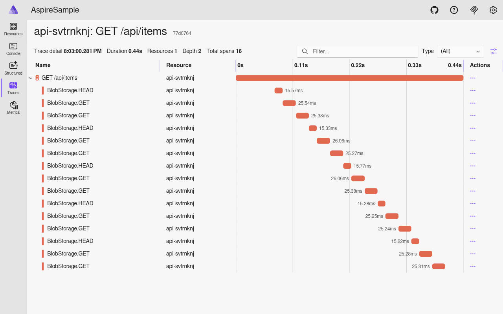Open actions menu for the last BlobStorage.GET span
The width and height of the screenshot is (503, 314).
(x=473, y=266)
